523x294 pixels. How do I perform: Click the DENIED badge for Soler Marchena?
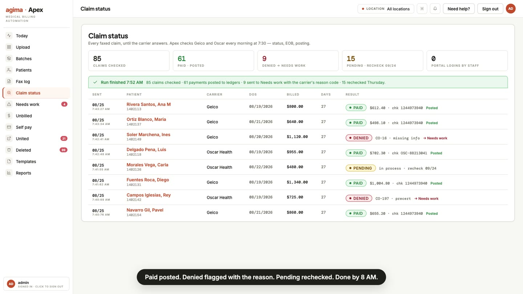[x=359, y=138]
